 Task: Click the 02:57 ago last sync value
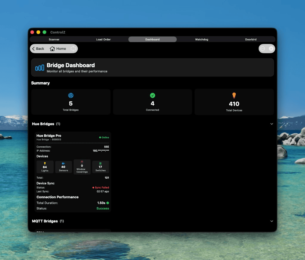coord(103,192)
